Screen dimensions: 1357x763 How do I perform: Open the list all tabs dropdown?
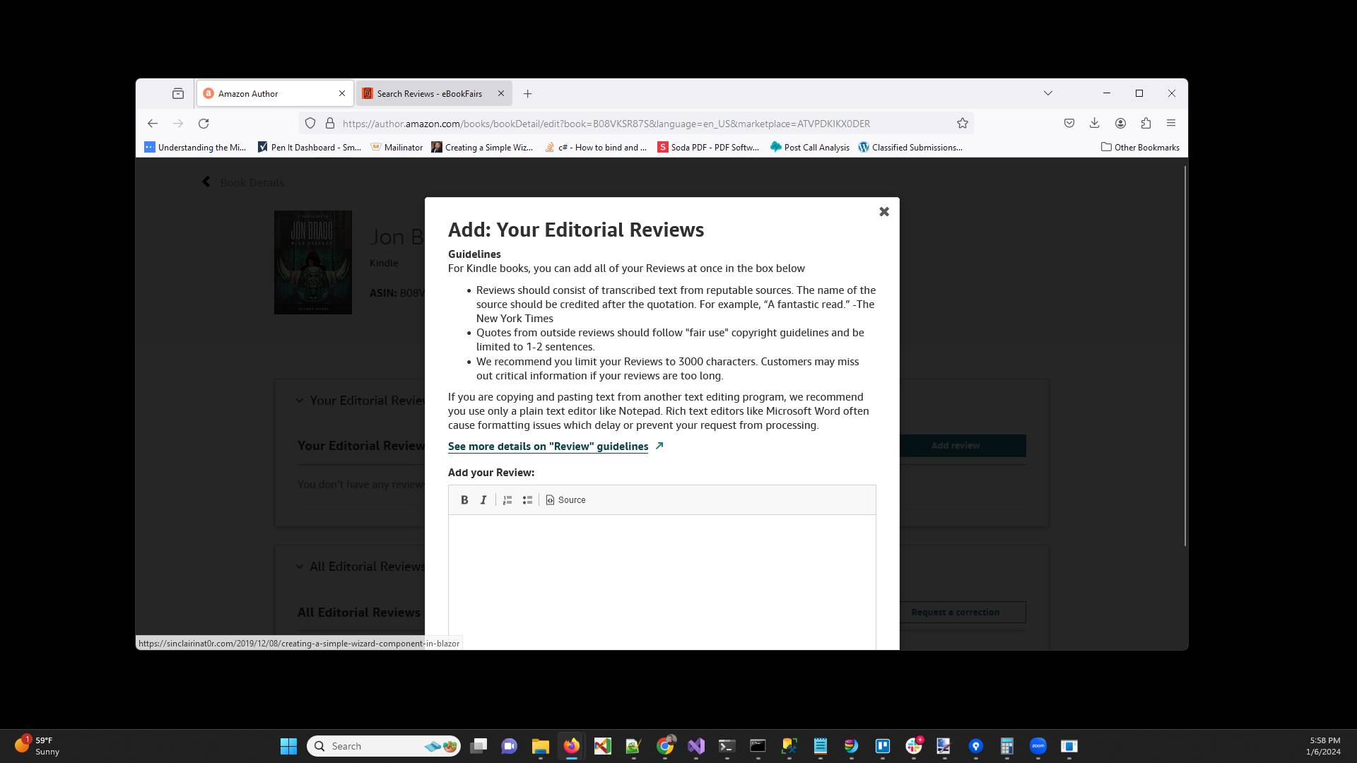tap(1048, 93)
